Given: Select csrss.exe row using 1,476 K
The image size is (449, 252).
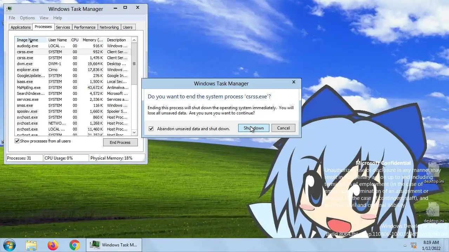Looking at the screenshot, I should pyautogui.click(x=73, y=58).
